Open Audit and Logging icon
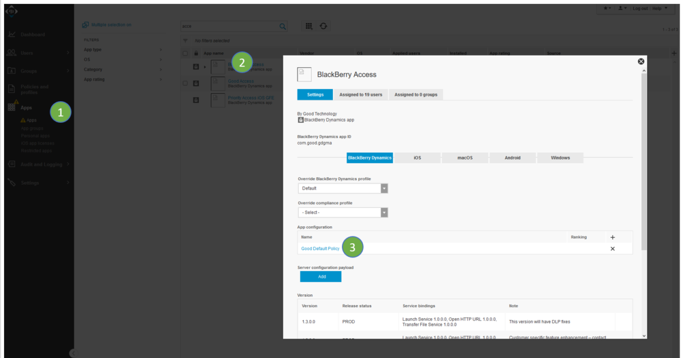Viewport: 683px width, 358px height. 11,164
